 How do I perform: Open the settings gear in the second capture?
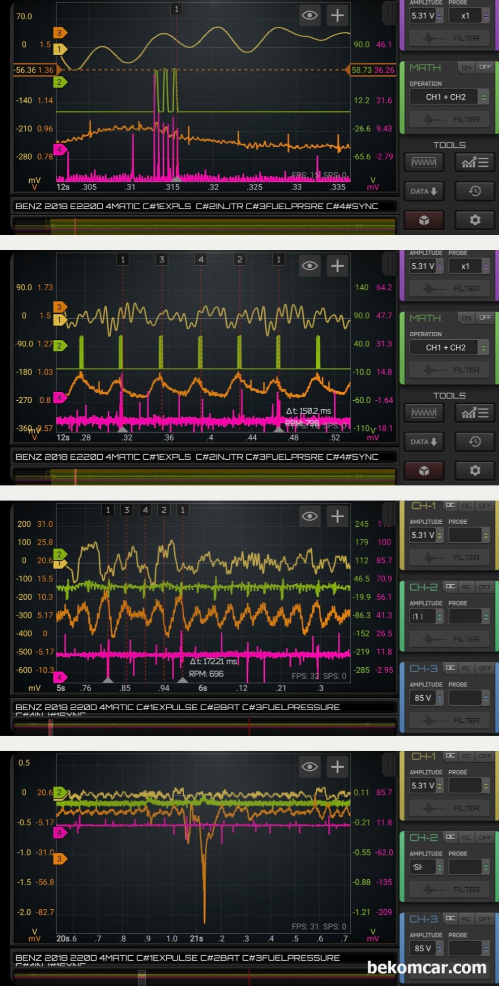tap(475, 470)
